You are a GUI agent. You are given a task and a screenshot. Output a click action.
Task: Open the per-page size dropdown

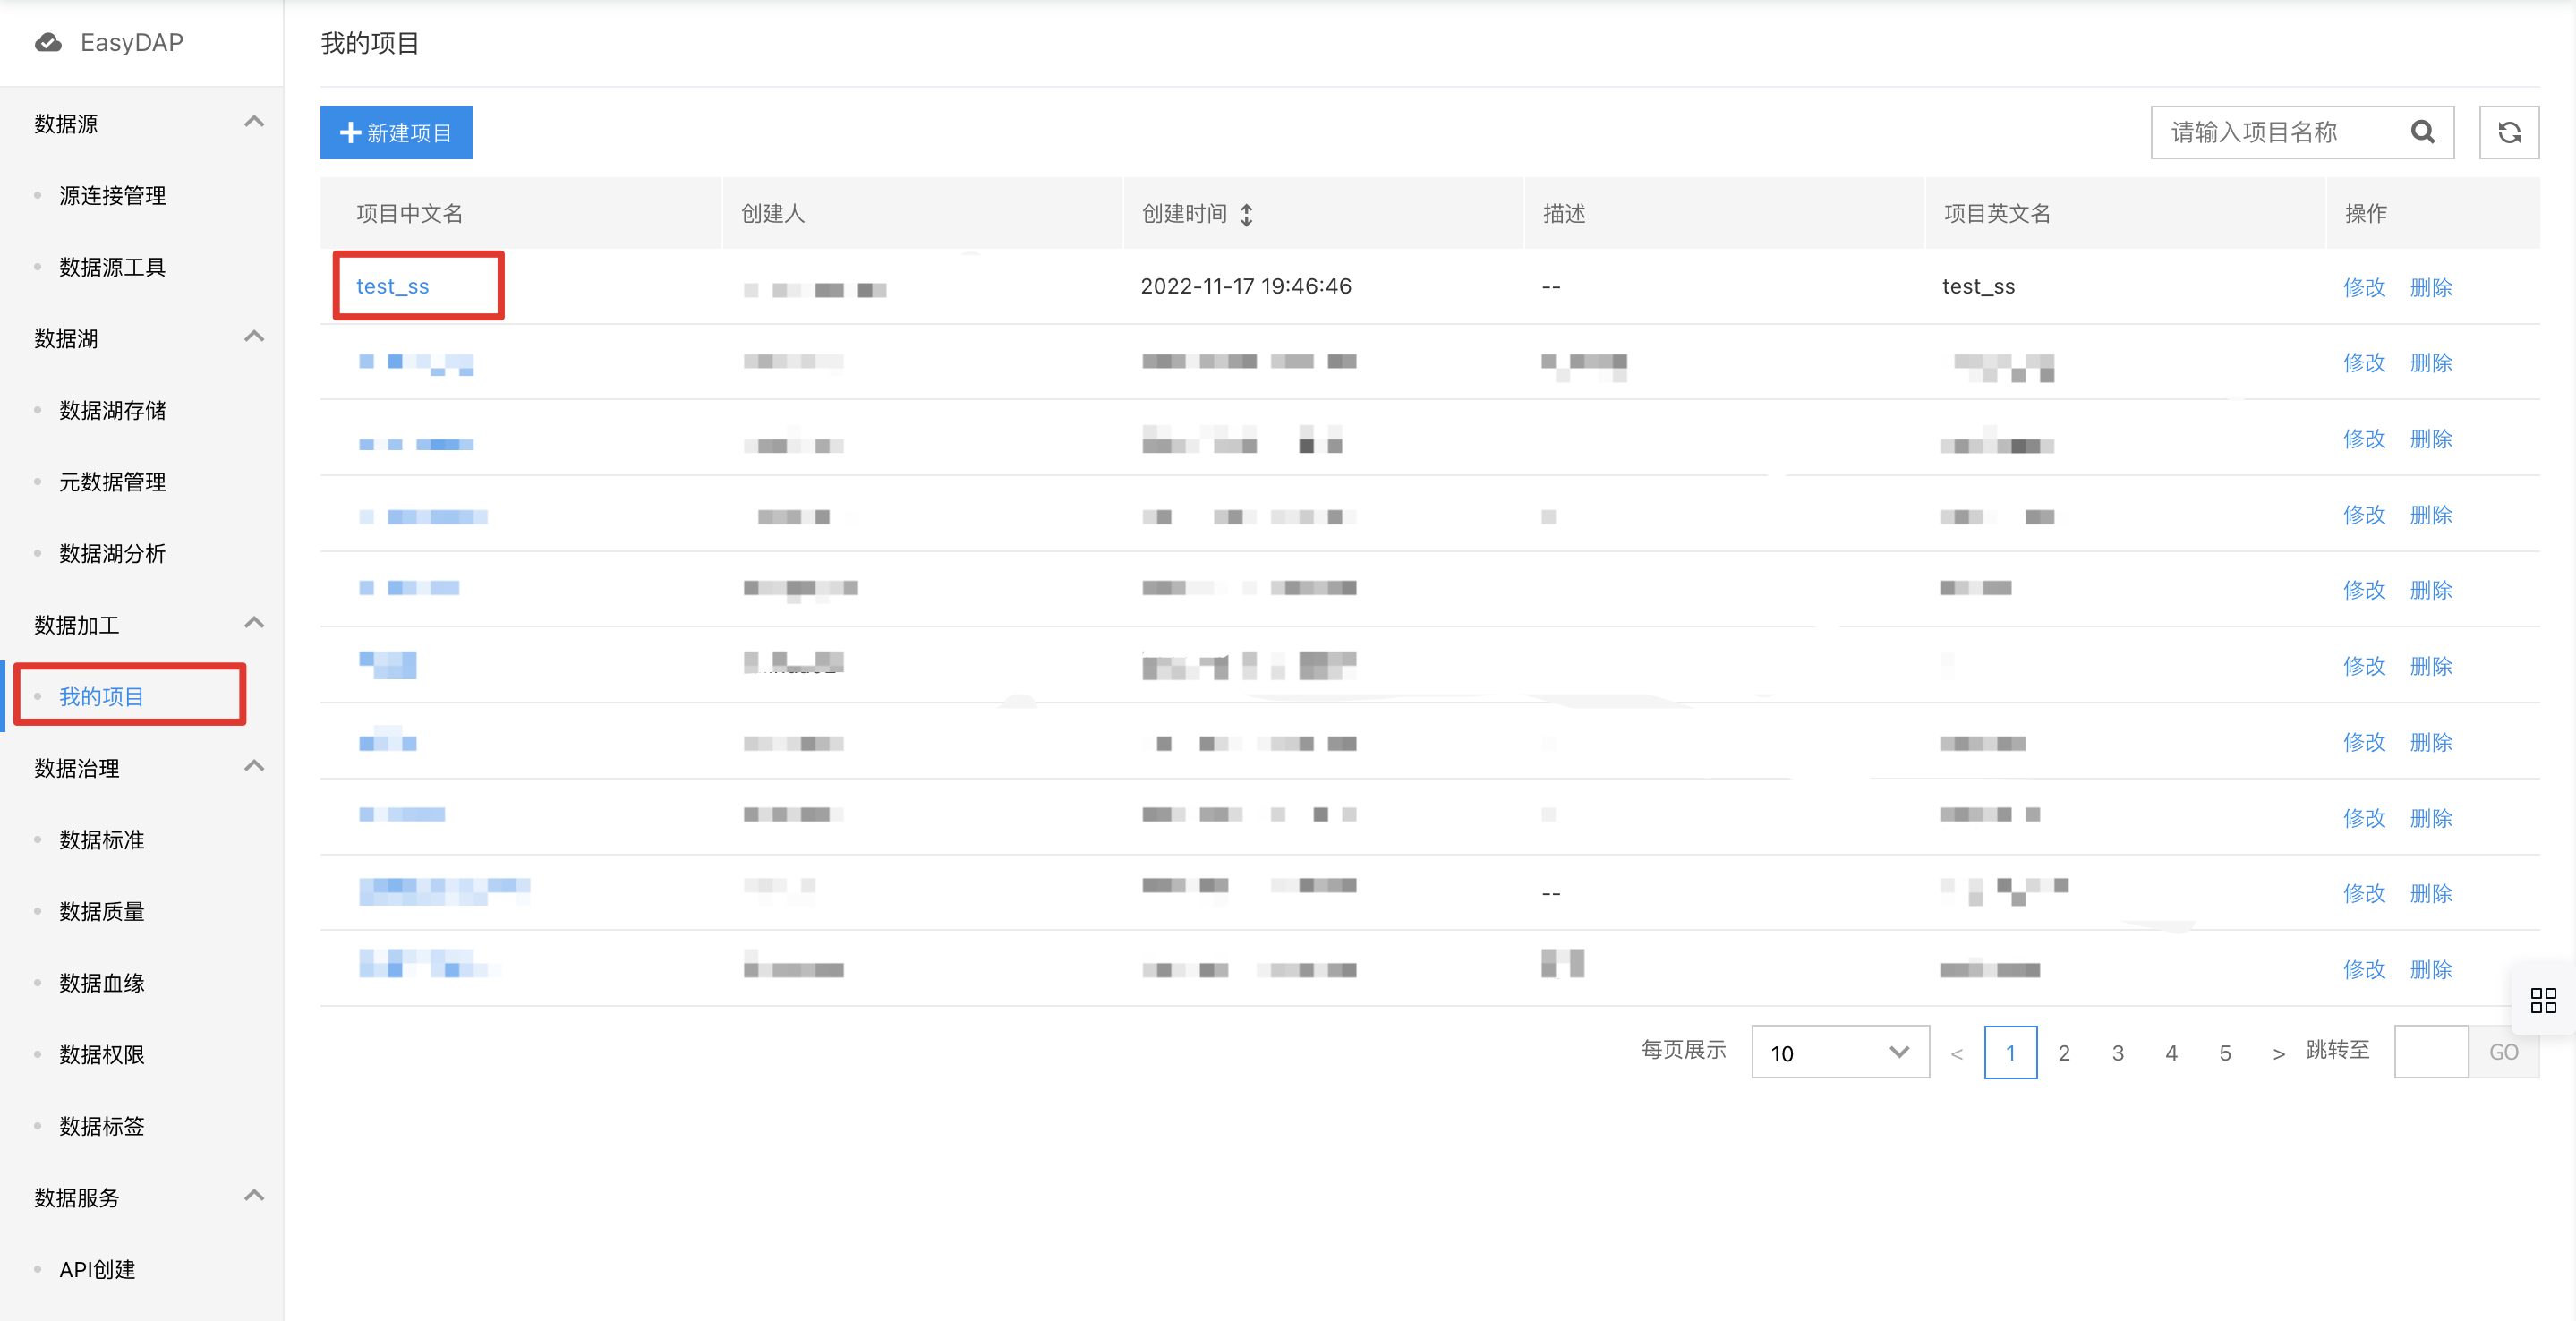pyautogui.click(x=1840, y=1052)
